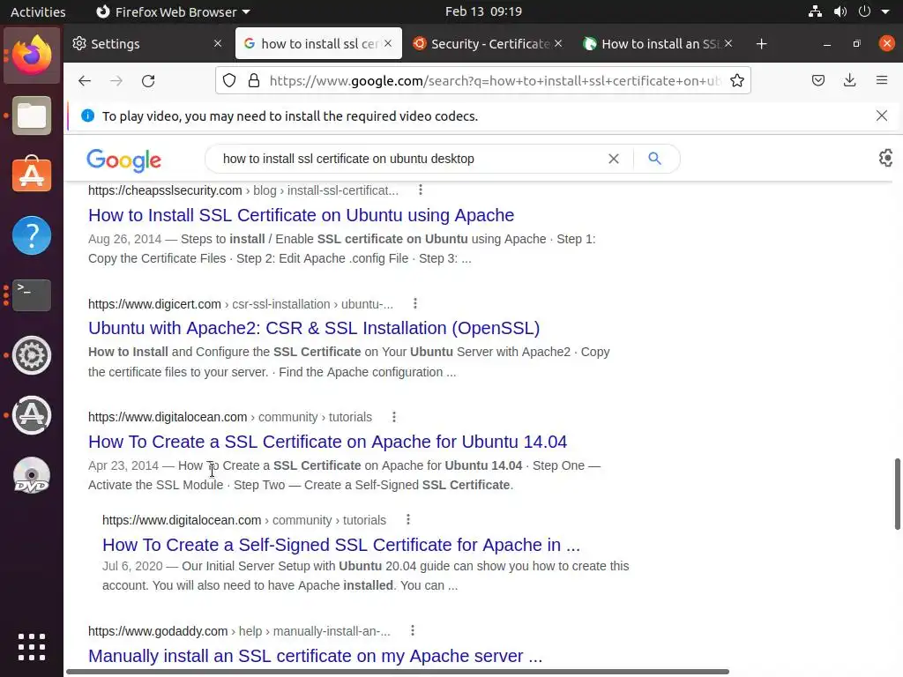Open Software Updater from the dock
Image resolution: width=903 pixels, height=677 pixels.
pyautogui.click(x=32, y=415)
